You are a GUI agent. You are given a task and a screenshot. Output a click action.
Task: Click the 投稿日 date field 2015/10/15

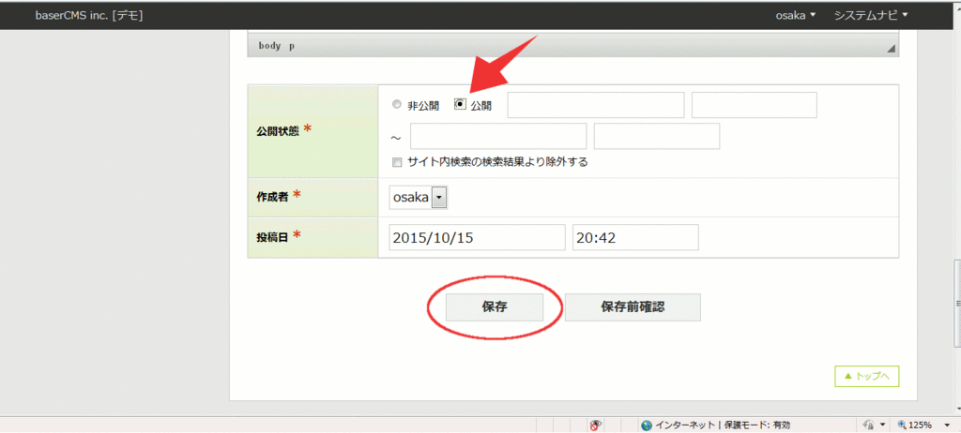[477, 237]
